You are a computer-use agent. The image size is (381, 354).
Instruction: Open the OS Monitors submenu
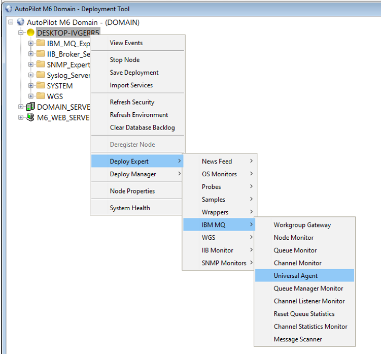[219, 174]
